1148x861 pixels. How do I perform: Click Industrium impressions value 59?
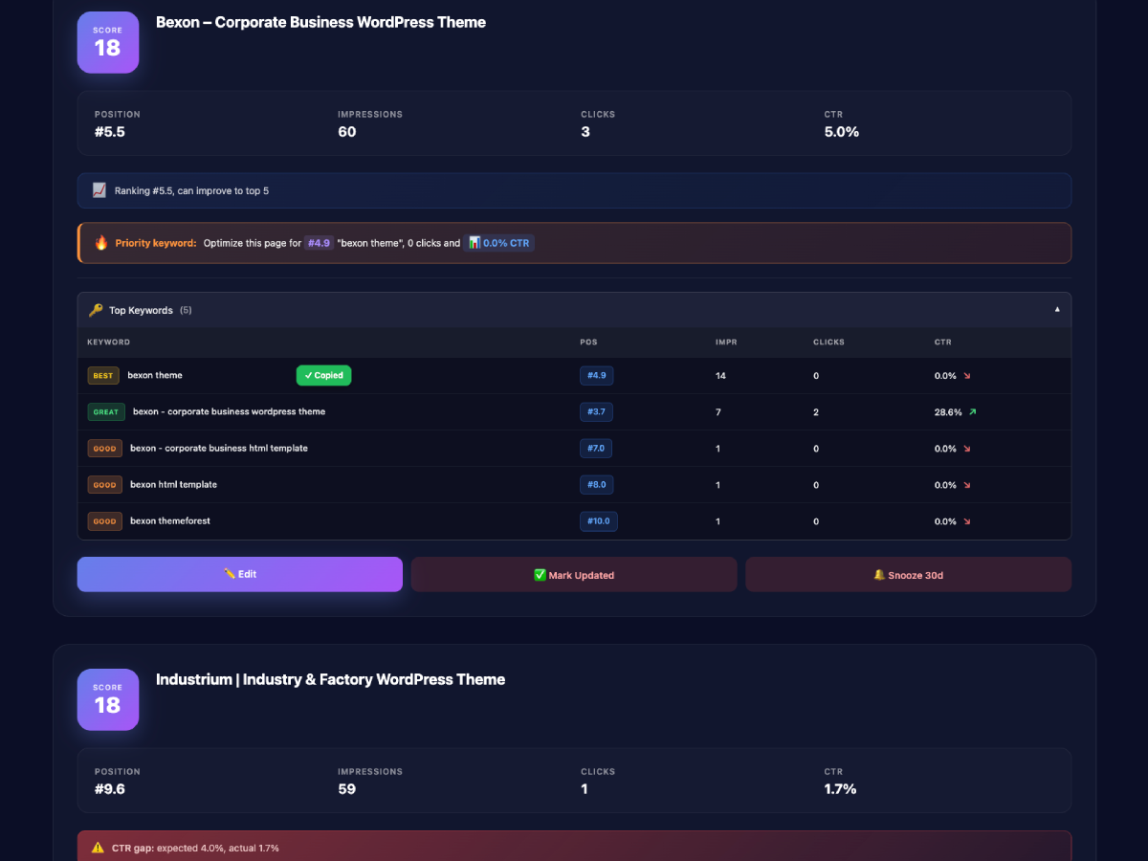pos(347,789)
